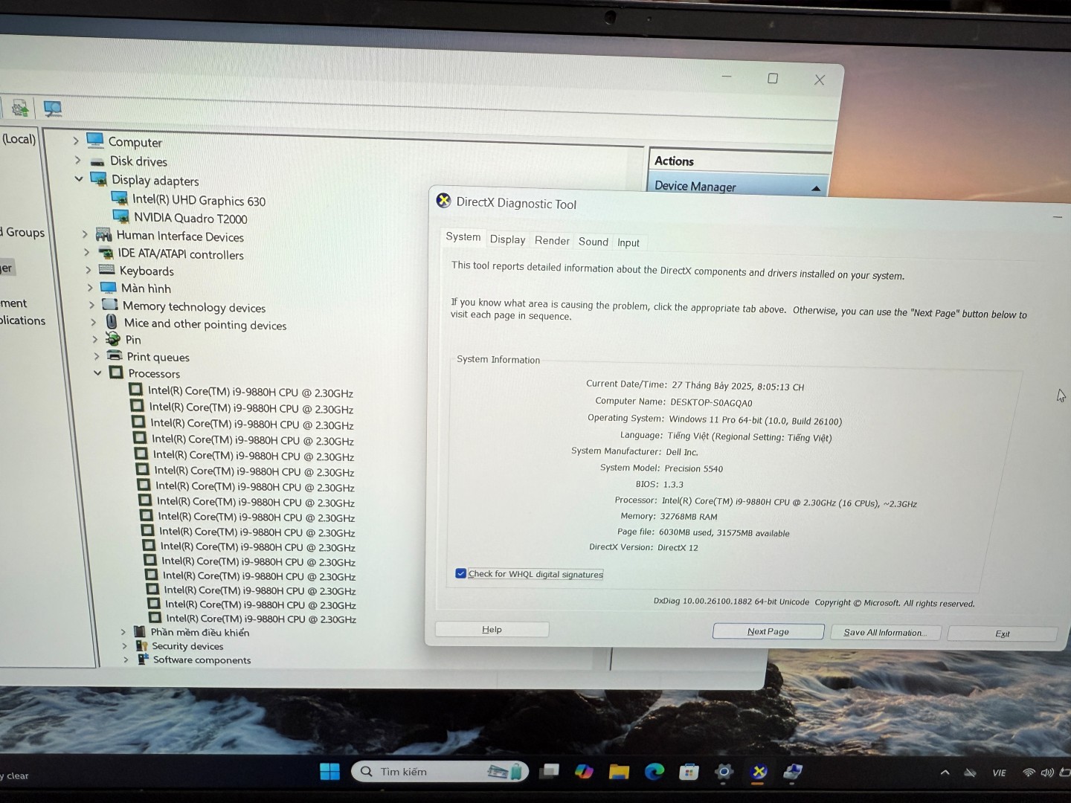Click the Help button in DxDiag

(492, 629)
